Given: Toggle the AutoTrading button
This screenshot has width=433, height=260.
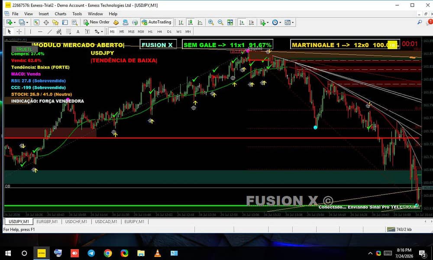Looking at the screenshot, I should [156, 22].
